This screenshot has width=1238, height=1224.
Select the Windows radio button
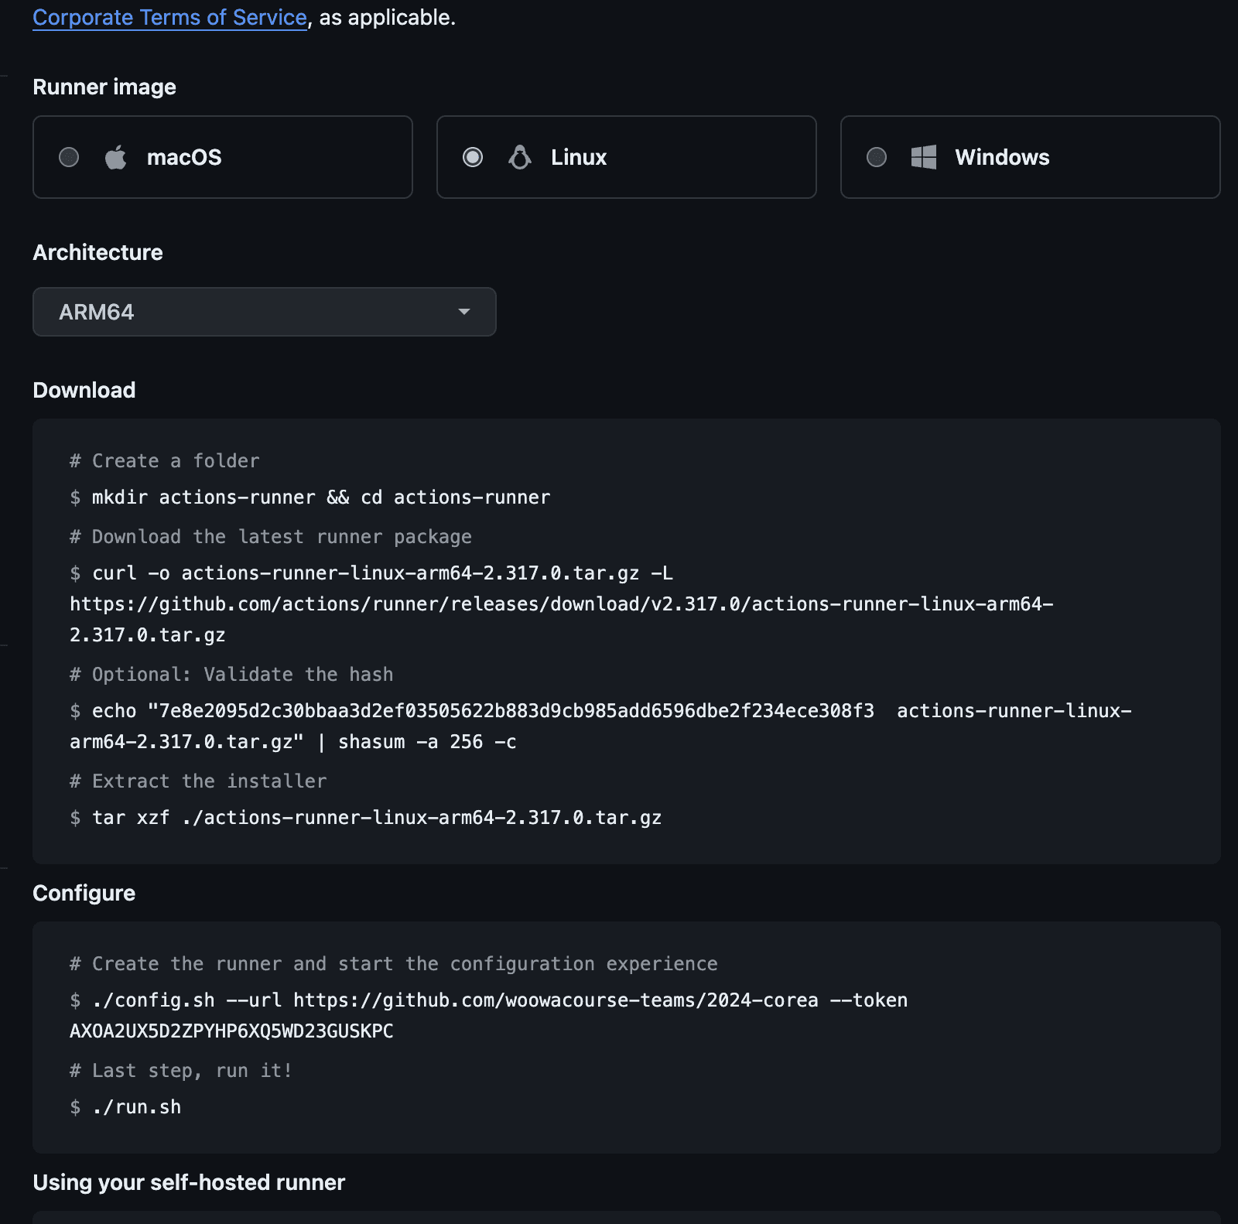pyautogui.click(x=877, y=157)
